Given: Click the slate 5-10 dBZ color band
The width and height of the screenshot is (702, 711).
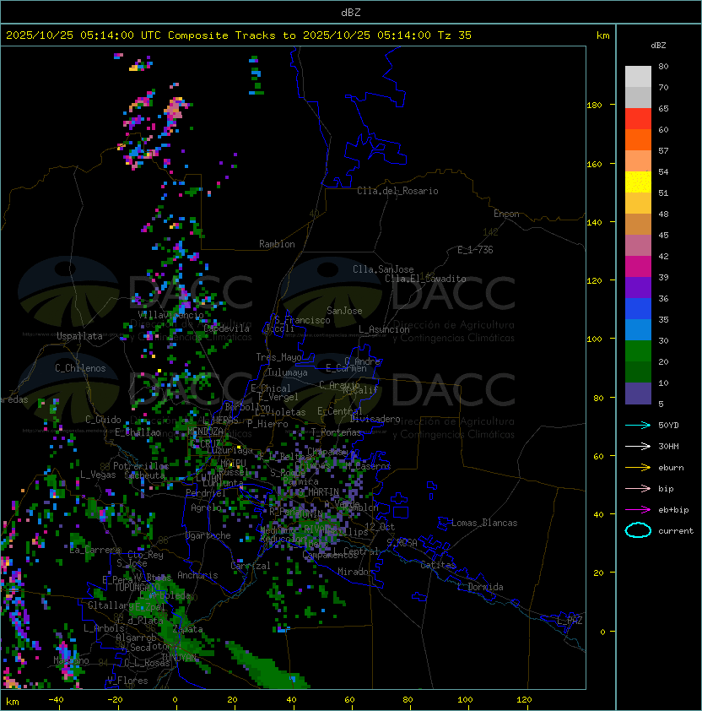Looking at the screenshot, I should click(x=638, y=393).
